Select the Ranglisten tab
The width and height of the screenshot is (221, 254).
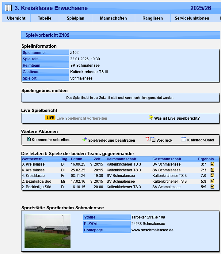tap(153, 18)
